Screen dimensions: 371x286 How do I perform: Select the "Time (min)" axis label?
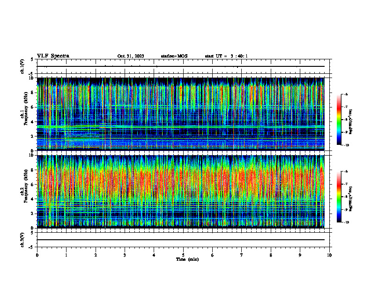coord(187,259)
